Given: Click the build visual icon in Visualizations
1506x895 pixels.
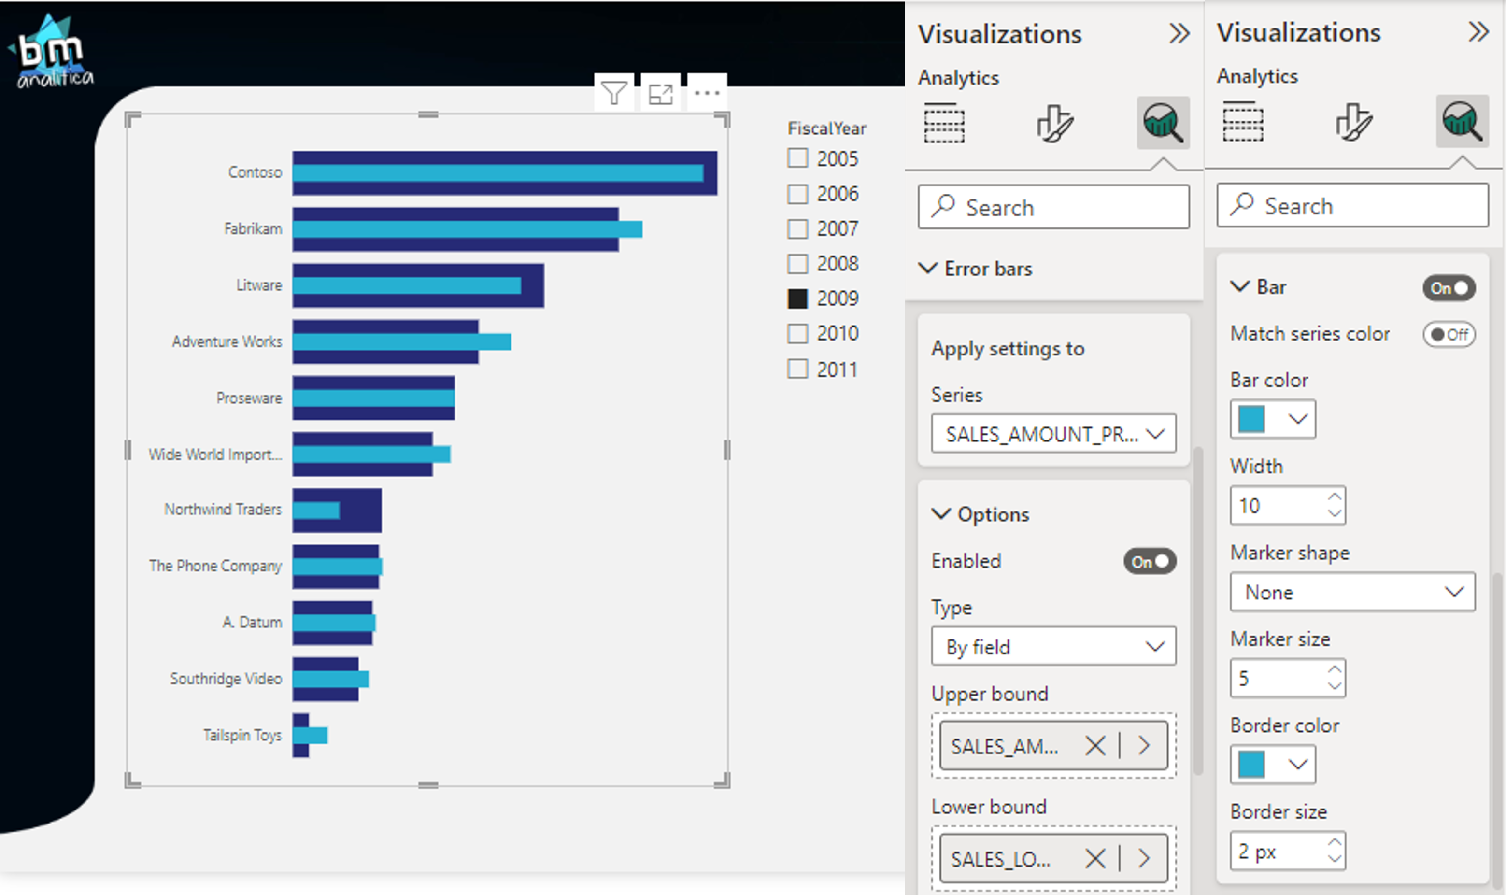Looking at the screenshot, I should (x=945, y=120).
